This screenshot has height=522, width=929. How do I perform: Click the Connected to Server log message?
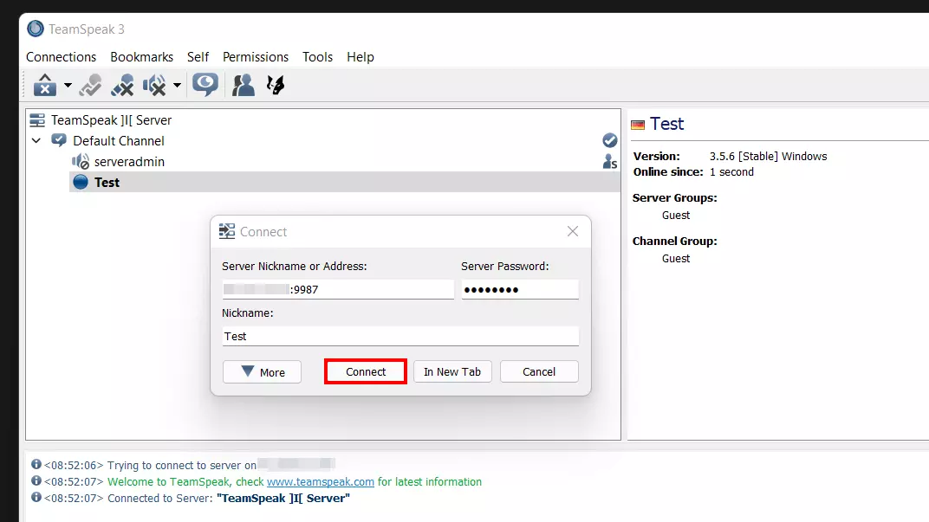click(x=229, y=499)
